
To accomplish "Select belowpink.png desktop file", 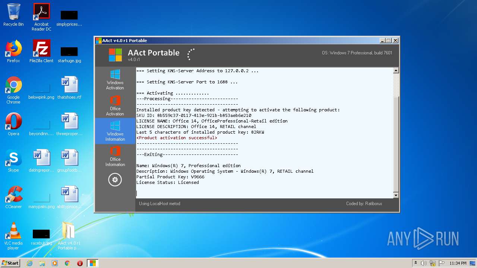I will click(41, 92).
